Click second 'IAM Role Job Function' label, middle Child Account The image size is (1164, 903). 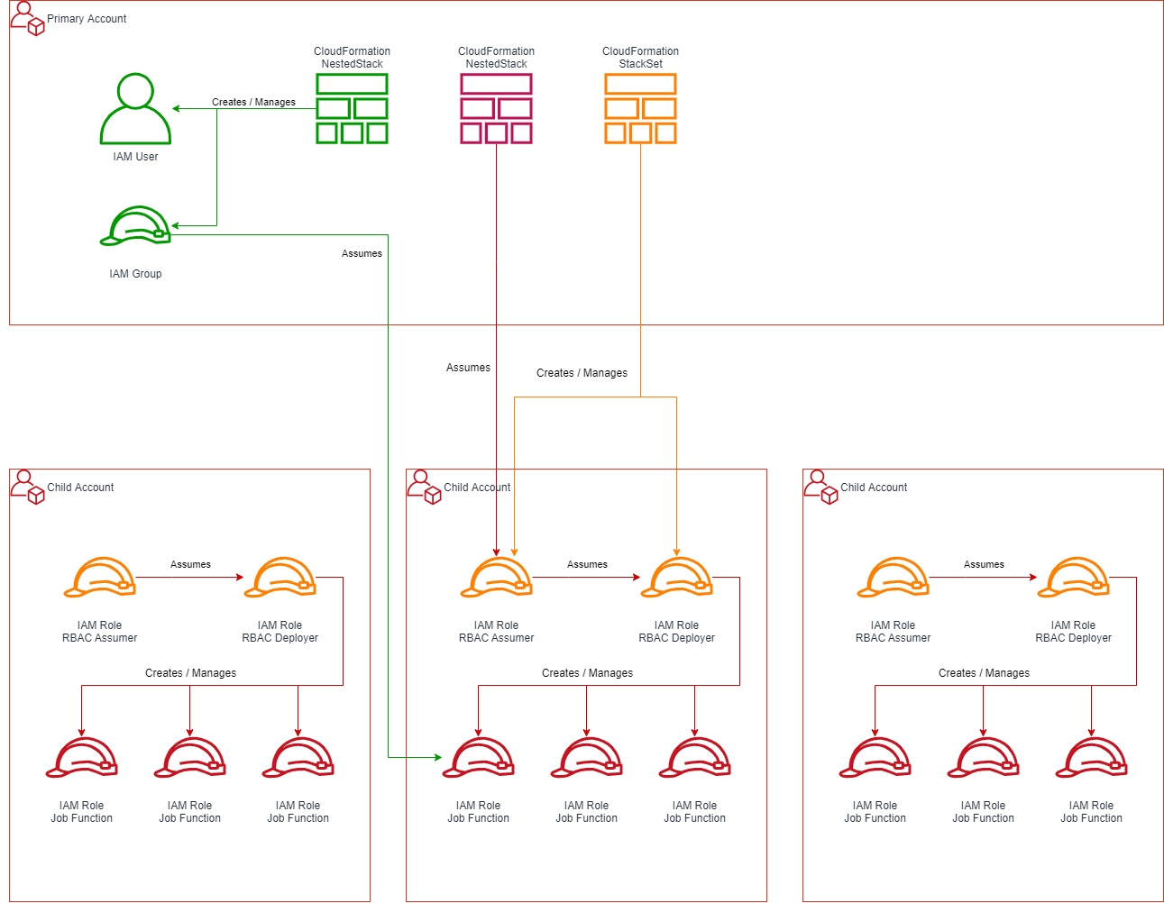pos(586,812)
